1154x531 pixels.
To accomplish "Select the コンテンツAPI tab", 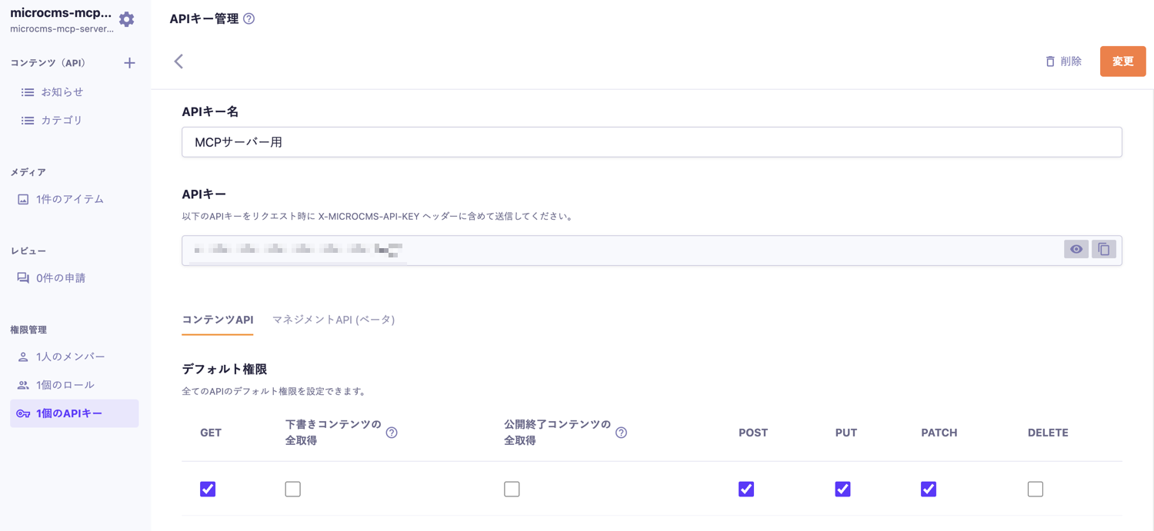I will tap(217, 320).
